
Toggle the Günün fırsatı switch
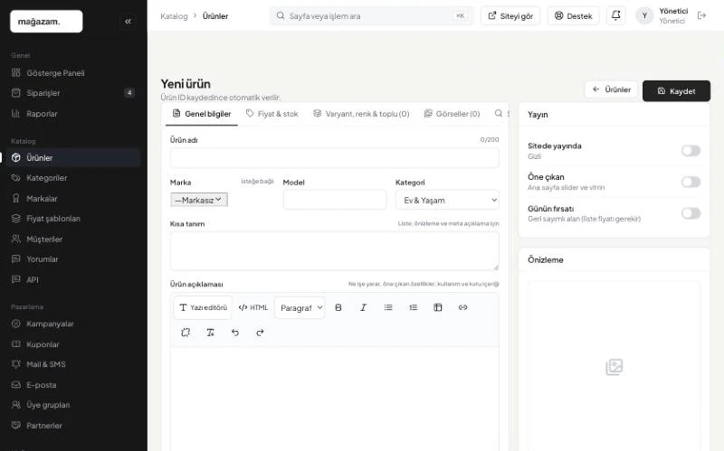coord(691,213)
